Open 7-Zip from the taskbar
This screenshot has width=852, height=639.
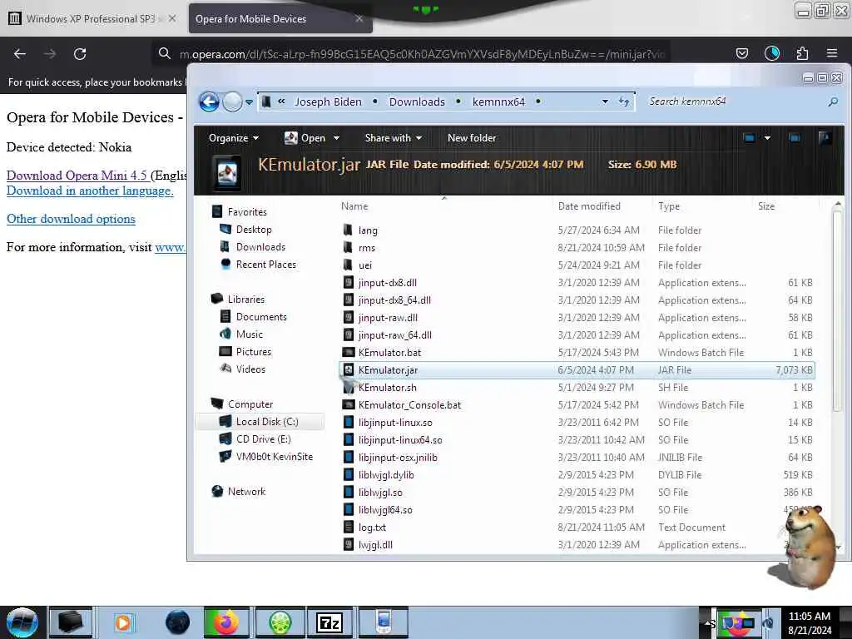(x=329, y=622)
